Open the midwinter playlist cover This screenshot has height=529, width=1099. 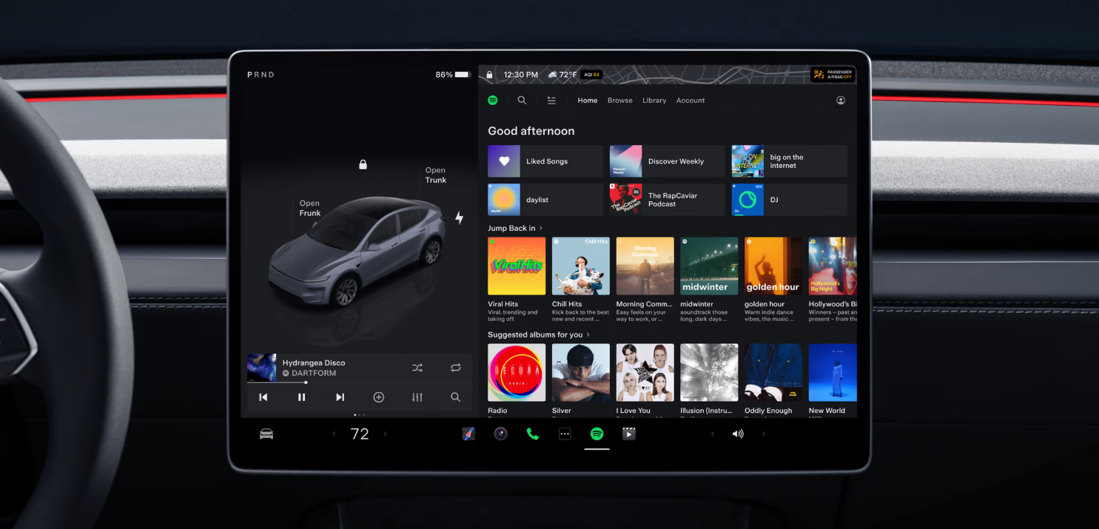[709, 266]
